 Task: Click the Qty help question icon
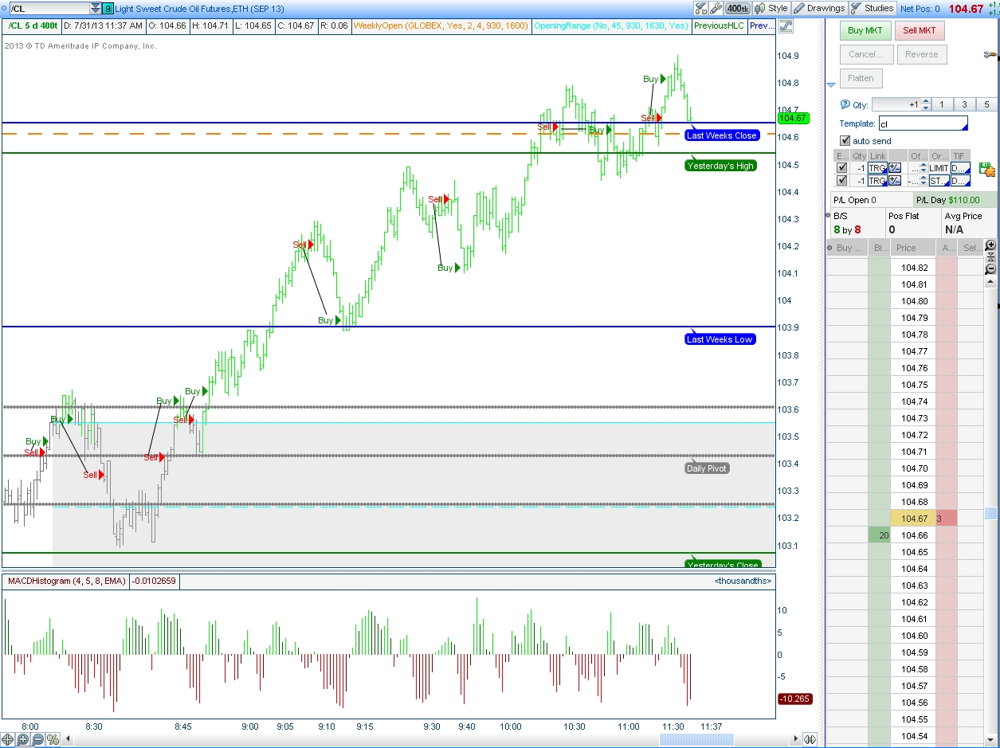(x=845, y=104)
